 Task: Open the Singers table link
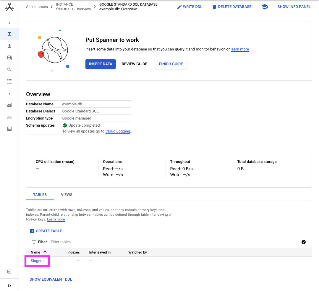click(x=37, y=261)
